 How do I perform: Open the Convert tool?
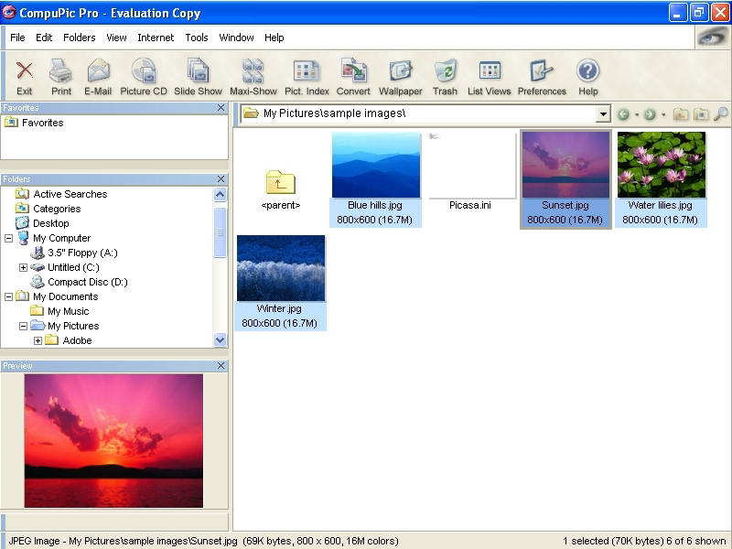(353, 78)
